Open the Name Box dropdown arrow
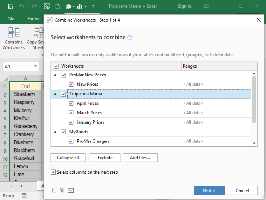Screen dimensions: 266x200 click(35, 66)
